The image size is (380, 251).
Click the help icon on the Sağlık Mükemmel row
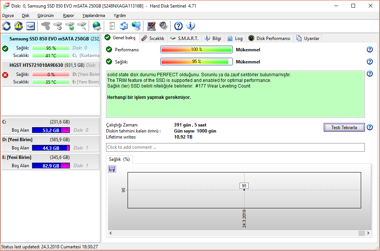point(369,62)
